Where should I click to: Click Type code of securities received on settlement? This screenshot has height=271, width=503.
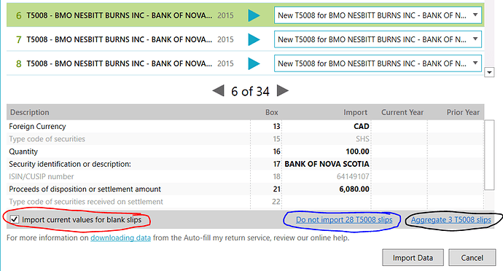click(86, 201)
